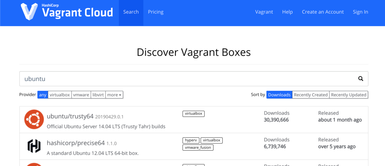Click the Vagrant Cloud logo

(67, 12)
